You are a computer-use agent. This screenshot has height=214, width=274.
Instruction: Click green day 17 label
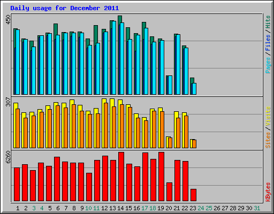point(144,208)
